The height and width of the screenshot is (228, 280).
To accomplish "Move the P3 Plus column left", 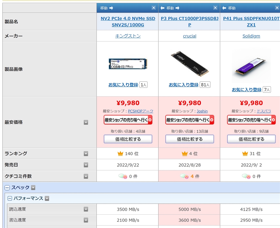I will click(162, 8).
